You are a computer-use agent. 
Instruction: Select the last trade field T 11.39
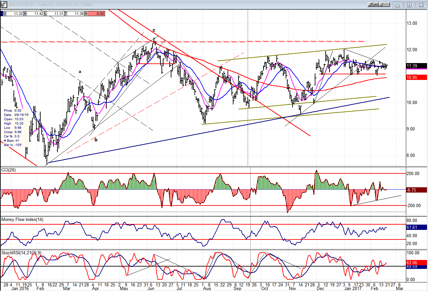(x=74, y=14)
